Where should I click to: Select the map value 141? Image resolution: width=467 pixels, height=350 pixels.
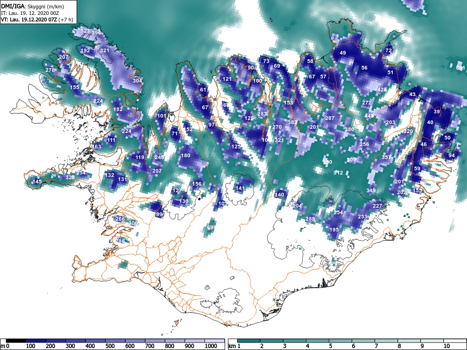point(240,188)
